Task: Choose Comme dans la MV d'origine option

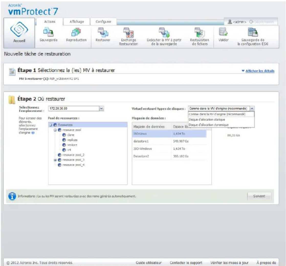Action: pyautogui.click(x=221, y=114)
